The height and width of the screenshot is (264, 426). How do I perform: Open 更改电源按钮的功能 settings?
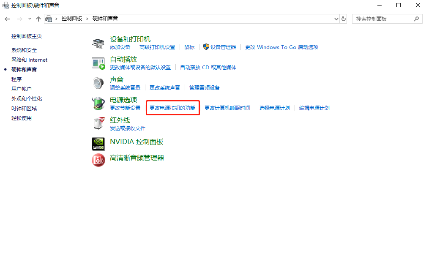[x=172, y=108]
